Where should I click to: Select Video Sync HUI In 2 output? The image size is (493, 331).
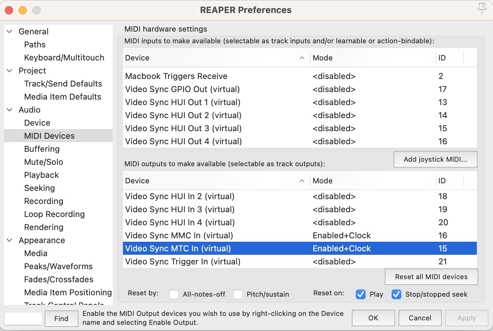pos(300,196)
